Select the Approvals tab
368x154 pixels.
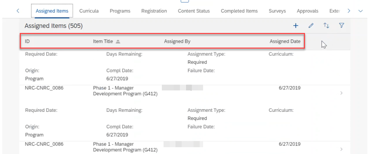(x=307, y=11)
